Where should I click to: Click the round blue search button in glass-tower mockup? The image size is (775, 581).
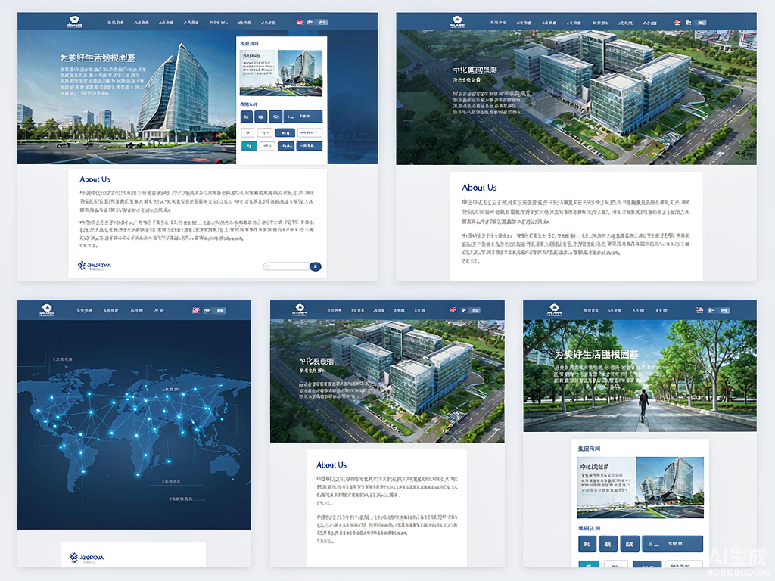tap(316, 266)
